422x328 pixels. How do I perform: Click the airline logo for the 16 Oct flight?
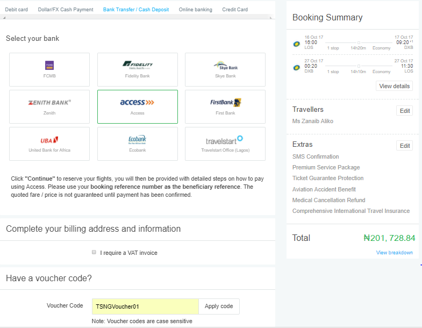[296, 44]
